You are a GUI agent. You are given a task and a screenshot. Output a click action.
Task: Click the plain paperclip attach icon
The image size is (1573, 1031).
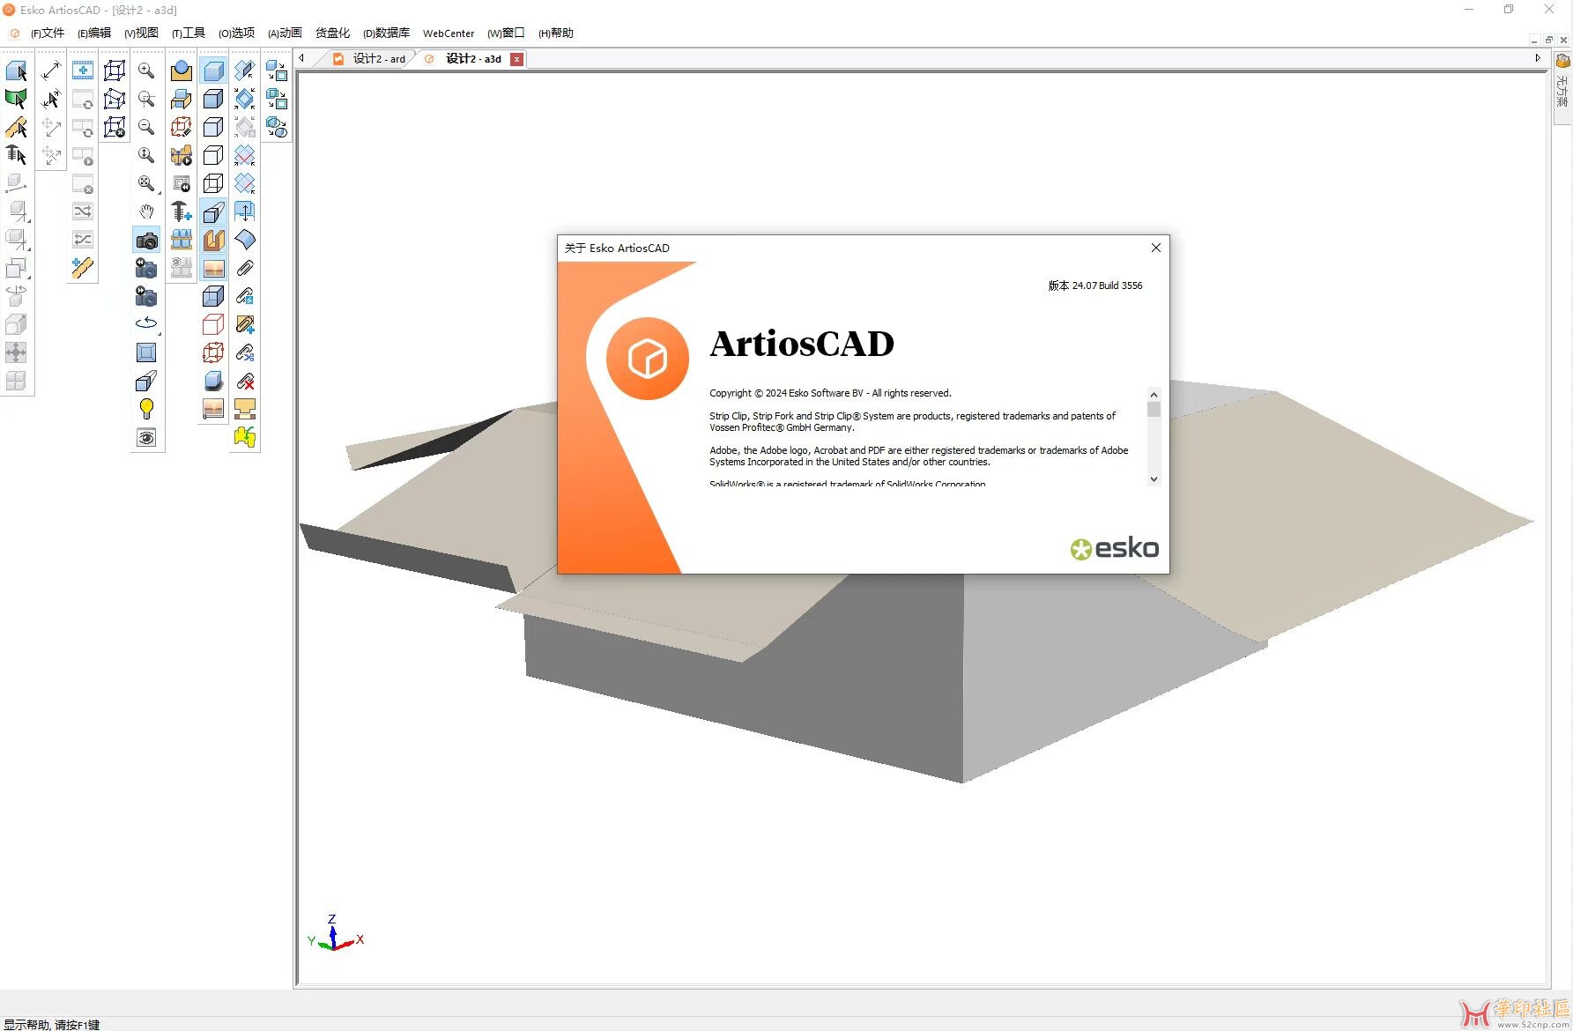click(x=245, y=268)
